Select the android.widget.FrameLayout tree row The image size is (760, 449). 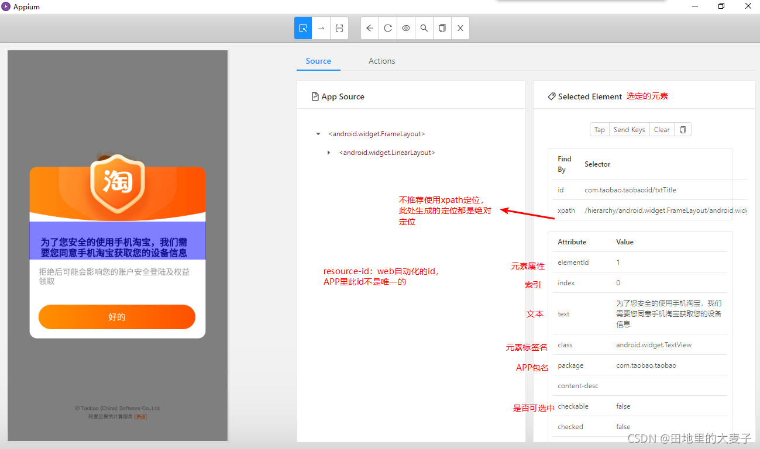pyautogui.click(x=377, y=134)
